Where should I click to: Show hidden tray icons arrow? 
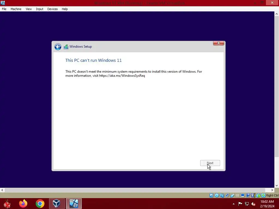pyautogui.click(x=233, y=204)
